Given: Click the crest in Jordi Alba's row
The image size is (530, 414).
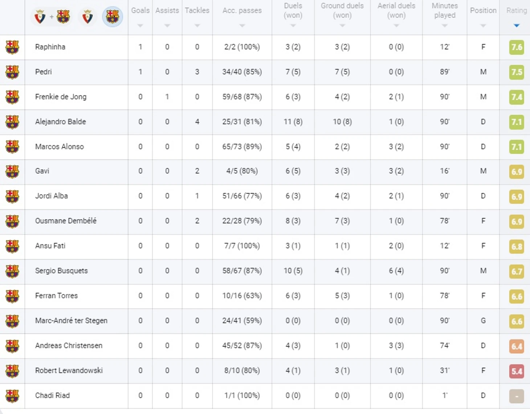Looking at the screenshot, I should coord(12,196).
